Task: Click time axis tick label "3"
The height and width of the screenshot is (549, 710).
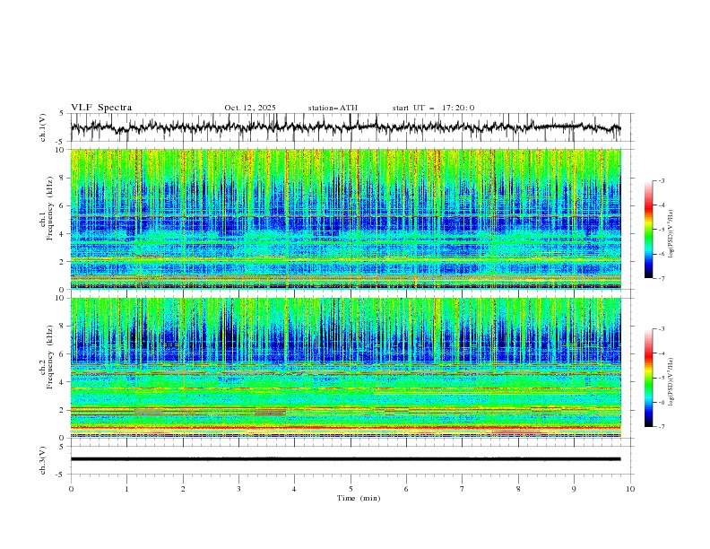Action: tap(238, 489)
